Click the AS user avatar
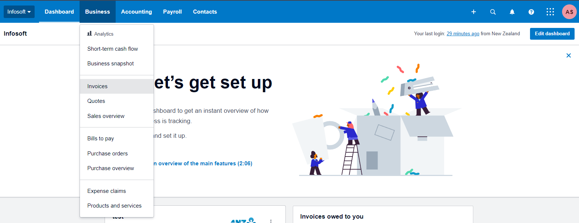 [x=569, y=12]
